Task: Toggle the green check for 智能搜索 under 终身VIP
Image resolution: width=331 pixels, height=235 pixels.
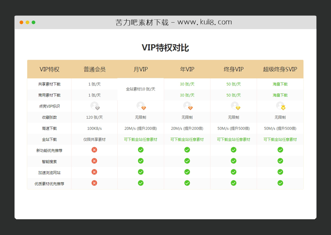Action: tap(233, 160)
